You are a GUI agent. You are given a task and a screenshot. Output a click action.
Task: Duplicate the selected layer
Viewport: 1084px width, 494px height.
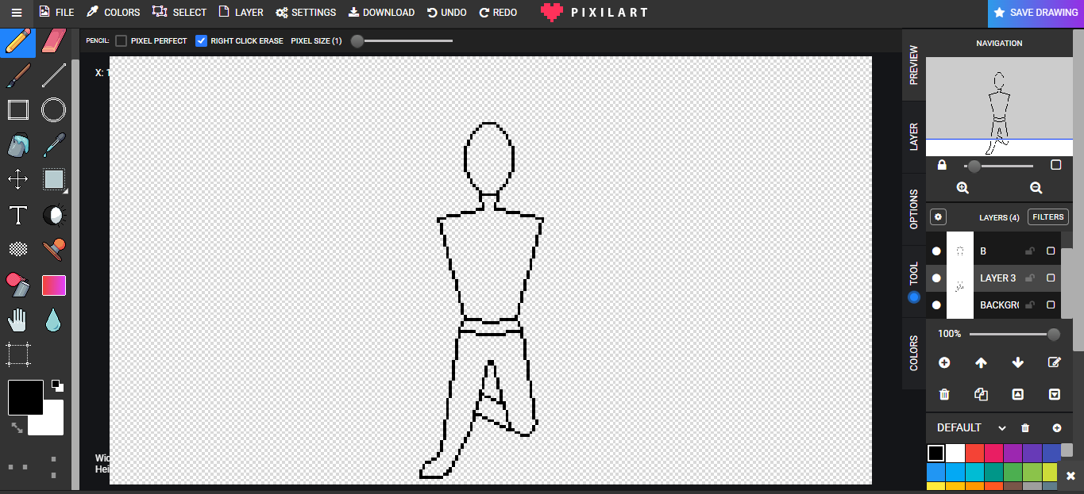(981, 394)
